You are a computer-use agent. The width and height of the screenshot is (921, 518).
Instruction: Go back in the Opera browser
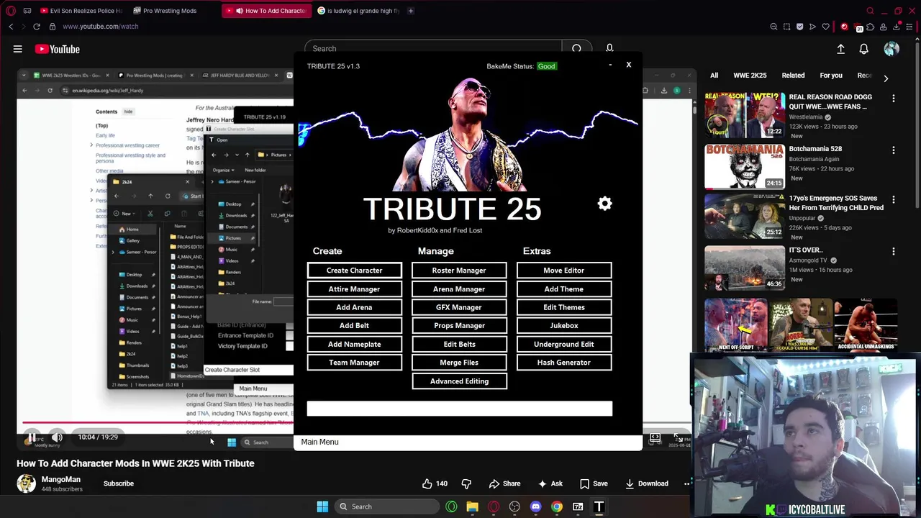pyautogui.click(x=11, y=27)
